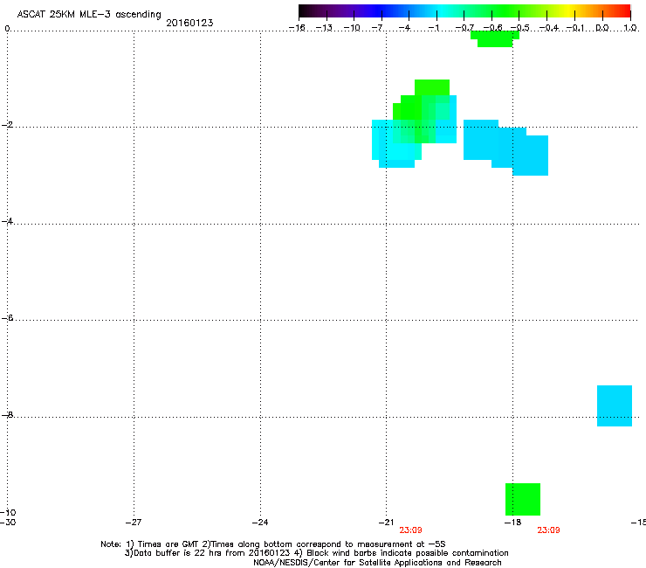This screenshot has width=646, height=568.
Task: Click the -0.7 label on the color bar
Action: coord(464,28)
